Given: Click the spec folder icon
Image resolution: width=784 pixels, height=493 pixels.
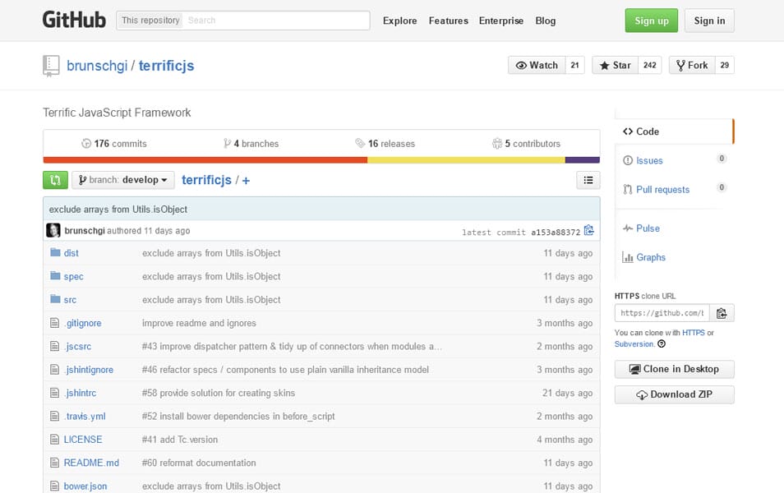Looking at the screenshot, I should pos(55,276).
